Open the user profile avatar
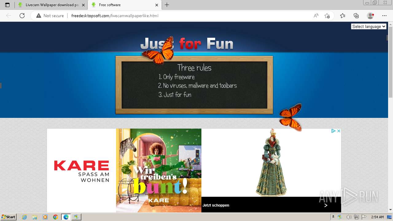 [371, 16]
